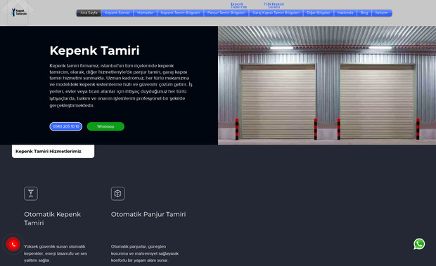Click the garage shutter doors hero image

[x=327, y=86]
